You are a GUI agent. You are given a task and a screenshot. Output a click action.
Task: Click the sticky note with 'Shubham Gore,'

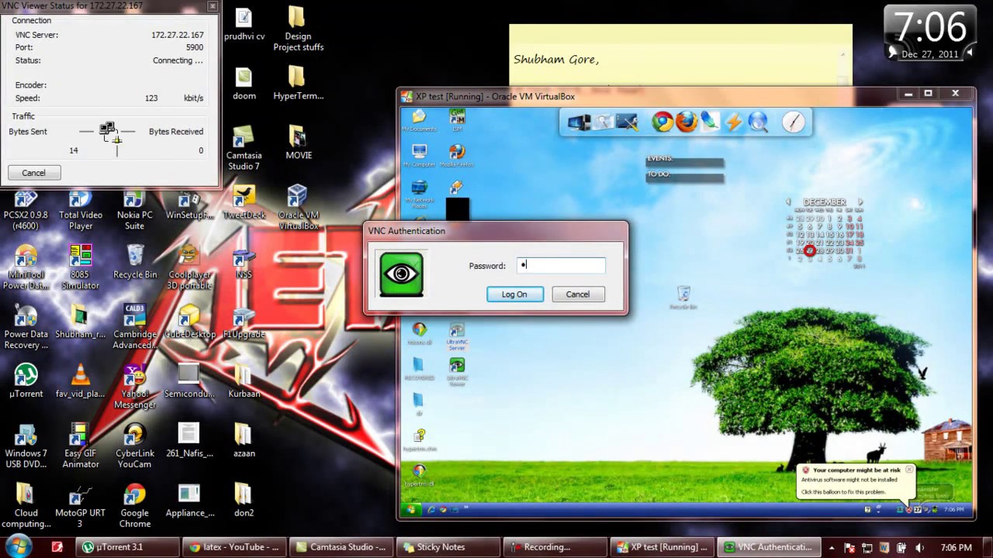(x=680, y=56)
